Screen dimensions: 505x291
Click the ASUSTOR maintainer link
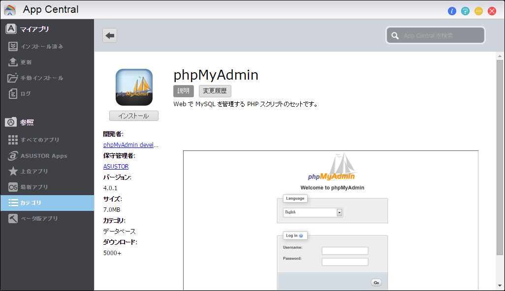pos(116,166)
